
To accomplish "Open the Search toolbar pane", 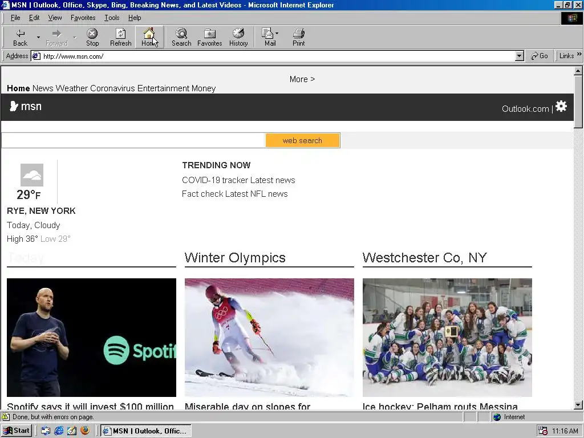I will point(181,37).
